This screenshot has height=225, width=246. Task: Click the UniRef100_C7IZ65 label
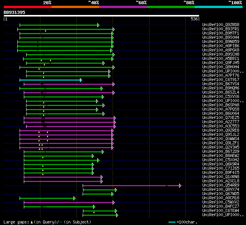[x=221, y=169]
